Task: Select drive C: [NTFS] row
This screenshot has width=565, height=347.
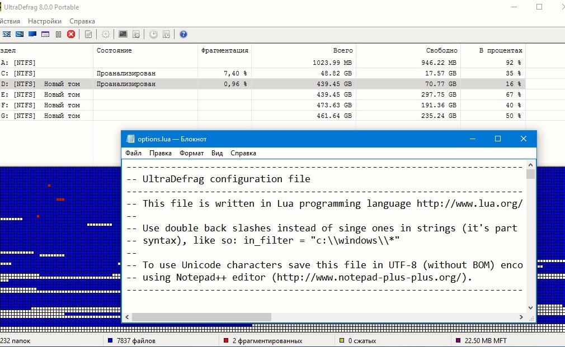Action: point(262,73)
